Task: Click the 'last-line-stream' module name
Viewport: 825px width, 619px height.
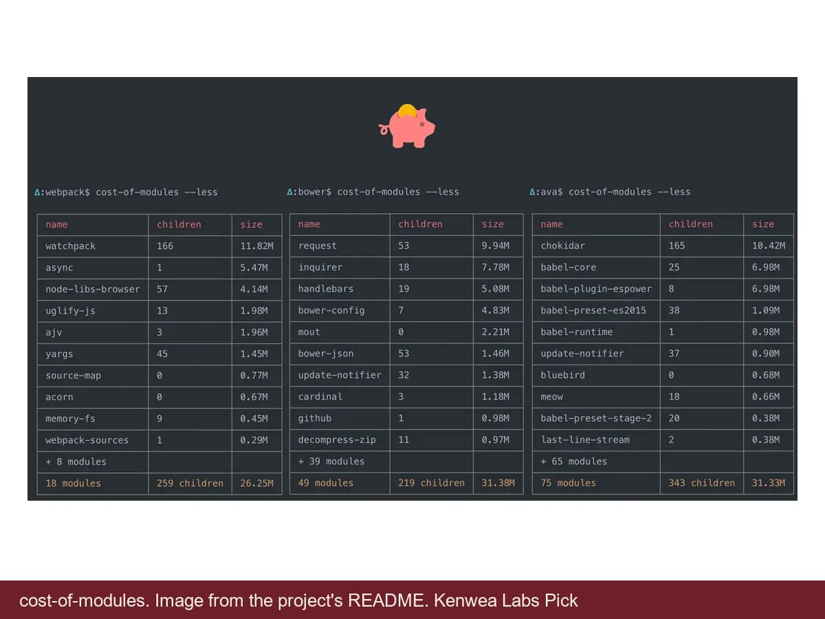Action: pyautogui.click(x=585, y=439)
